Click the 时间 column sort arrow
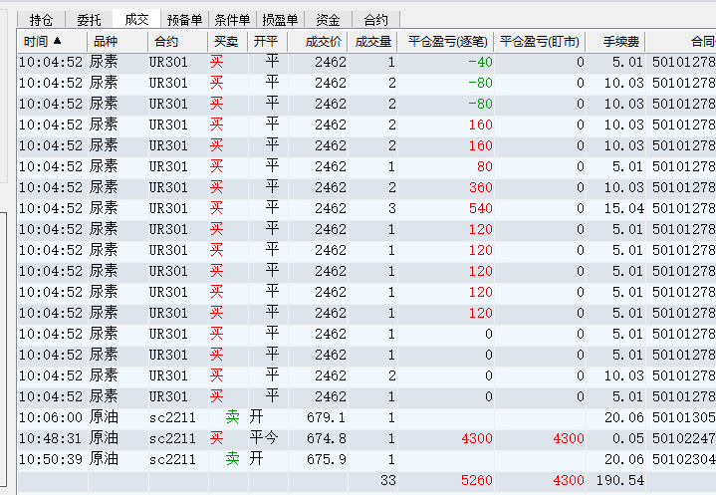The width and height of the screenshot is (716, 495). 57,41
